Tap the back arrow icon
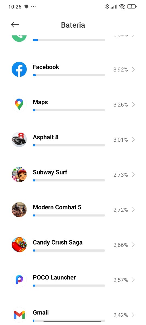 click(15, 25)
